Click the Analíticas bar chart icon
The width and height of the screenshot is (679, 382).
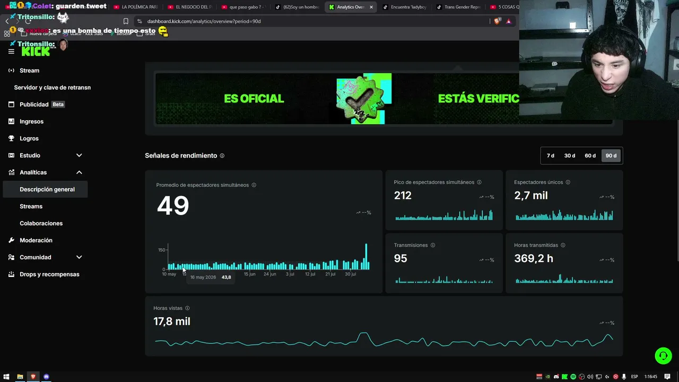11,172
